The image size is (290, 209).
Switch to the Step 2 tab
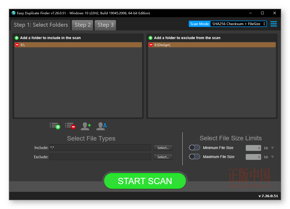[82, 25]
